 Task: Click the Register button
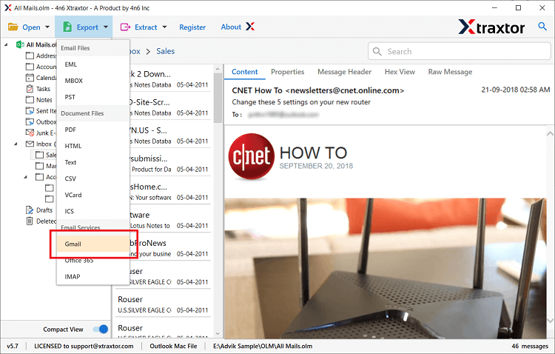coord(192,27)
